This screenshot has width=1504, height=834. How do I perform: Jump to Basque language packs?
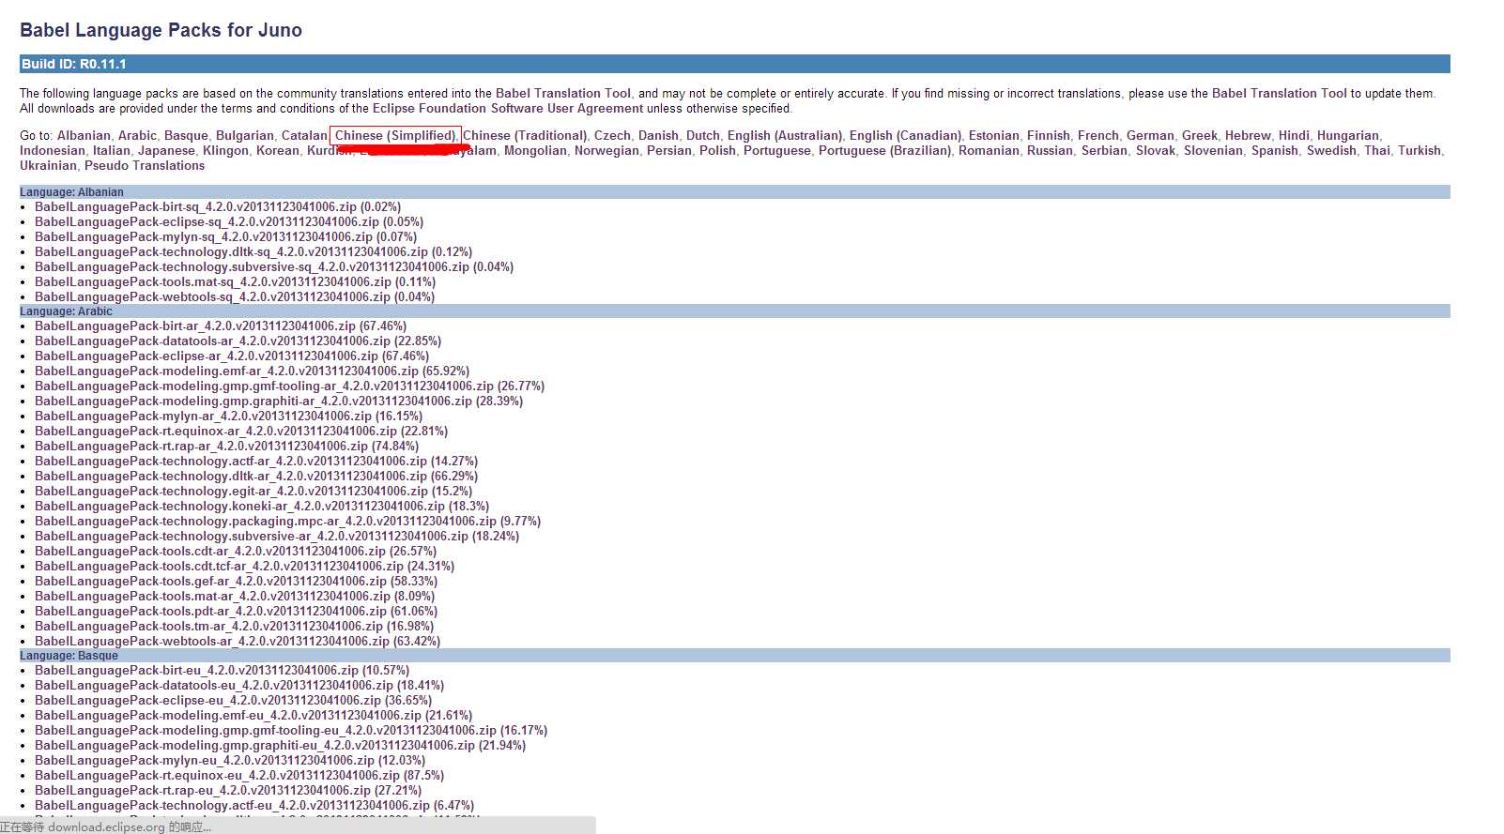(x=186, y=135)
